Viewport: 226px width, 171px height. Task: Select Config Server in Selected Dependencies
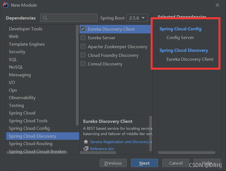[180, 38]
